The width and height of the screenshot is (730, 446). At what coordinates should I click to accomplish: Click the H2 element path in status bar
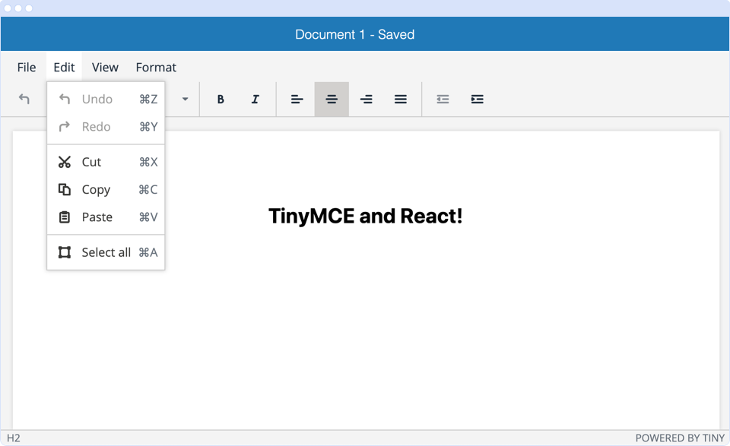[x=14, y=438]
